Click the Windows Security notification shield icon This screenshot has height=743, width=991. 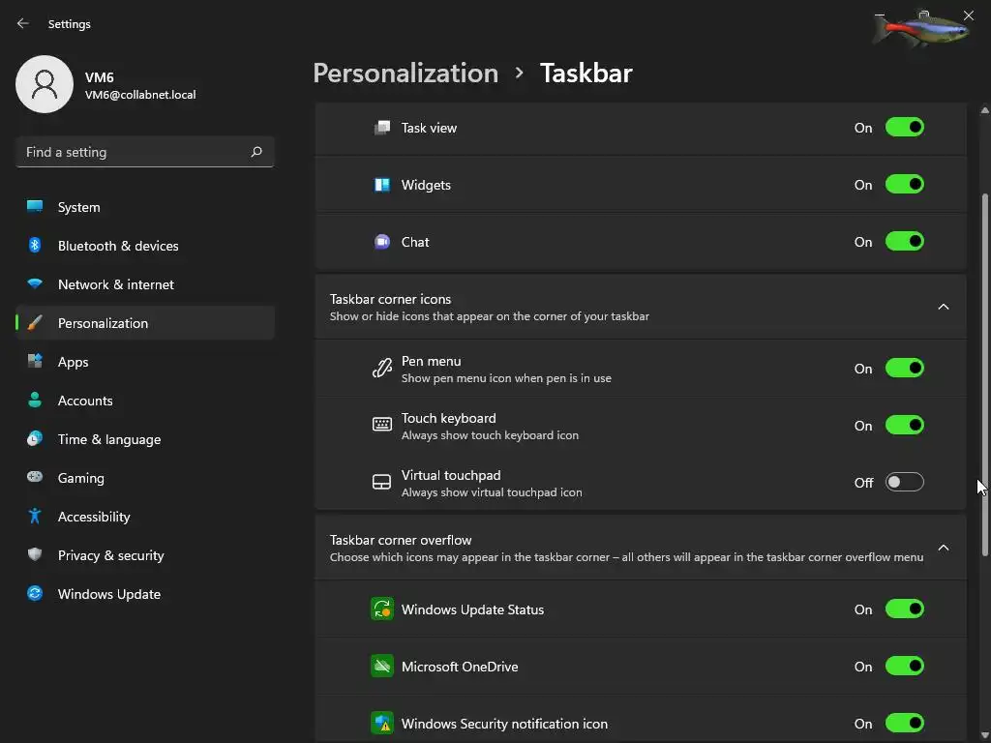pos(382,724)
